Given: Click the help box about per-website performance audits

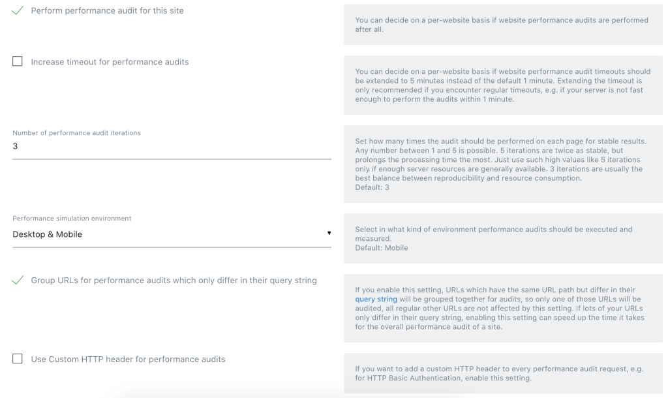Looking at the screenshot, I should 503,25.
